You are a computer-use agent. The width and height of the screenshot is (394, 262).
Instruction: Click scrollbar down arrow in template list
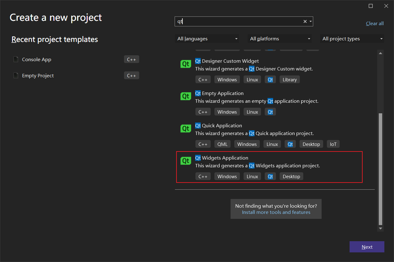tap(380, 228)
